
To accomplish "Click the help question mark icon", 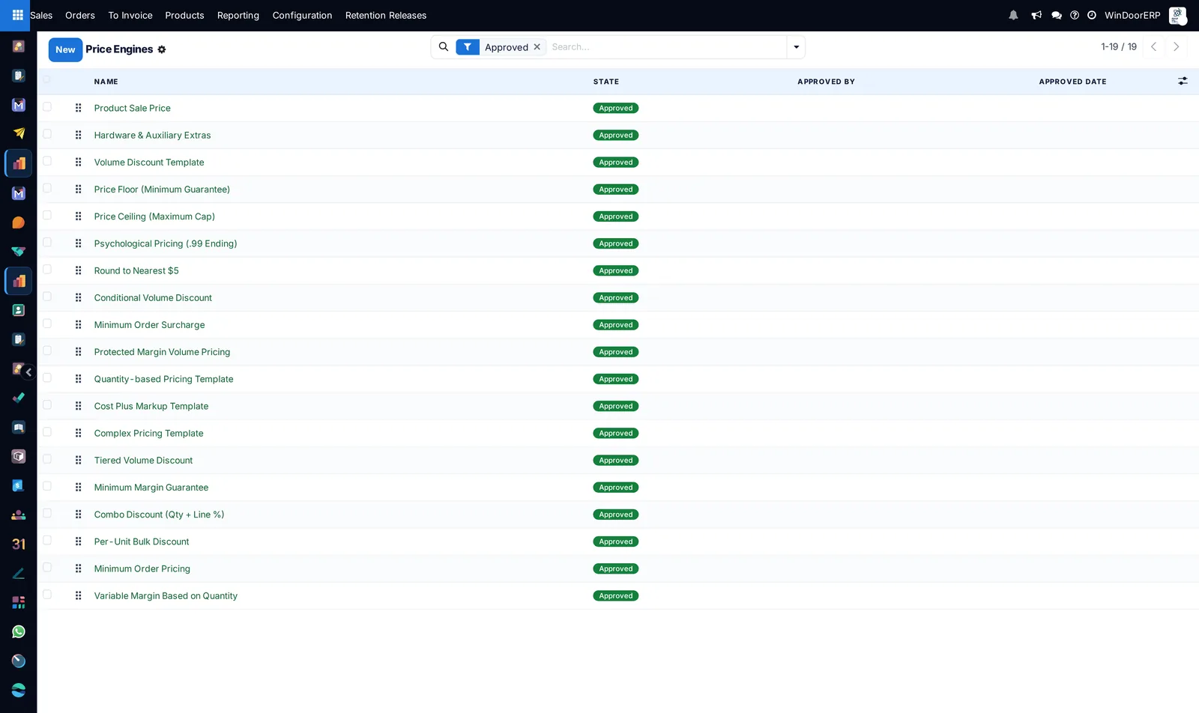I will 1075,15.
